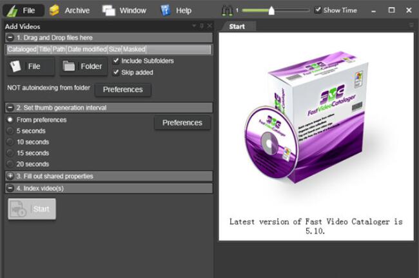Screen dimensions: 419x278
Task: Click the Fast Video Cataloger box image
Action: [x=305, y=117]
